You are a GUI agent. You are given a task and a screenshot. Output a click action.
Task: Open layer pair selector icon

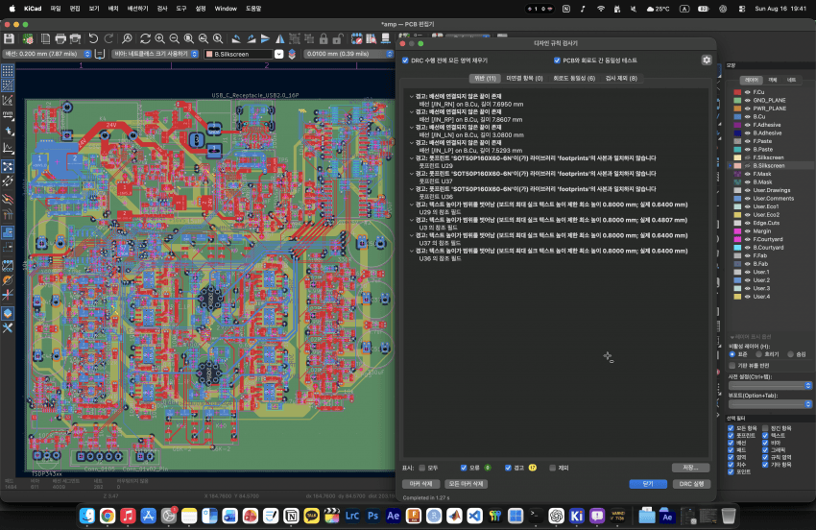(292, 54)
